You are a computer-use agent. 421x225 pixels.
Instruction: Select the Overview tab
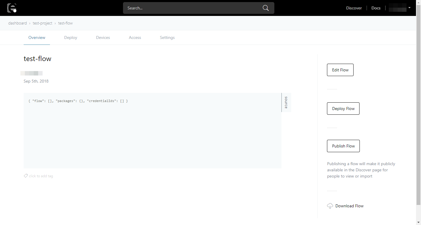point(37,37)
